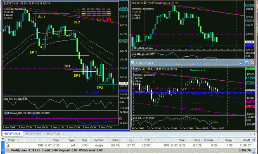The height and width of the screenshot is (154, 258).
Task: Click the sell order icon in the history row
Action: click(7, 145)
